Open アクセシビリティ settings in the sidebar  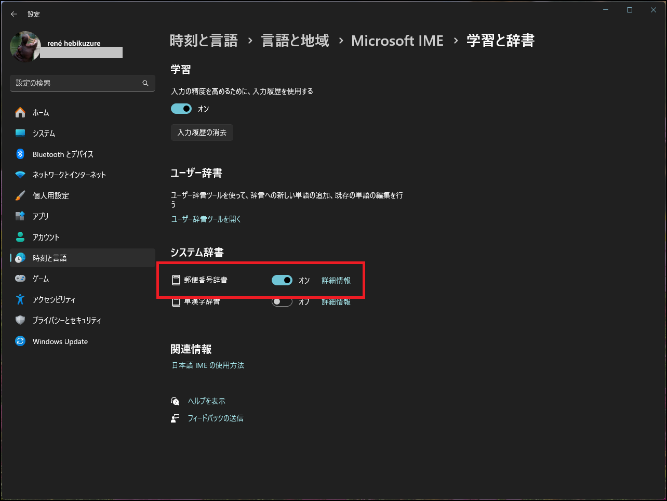coord(83,299)
